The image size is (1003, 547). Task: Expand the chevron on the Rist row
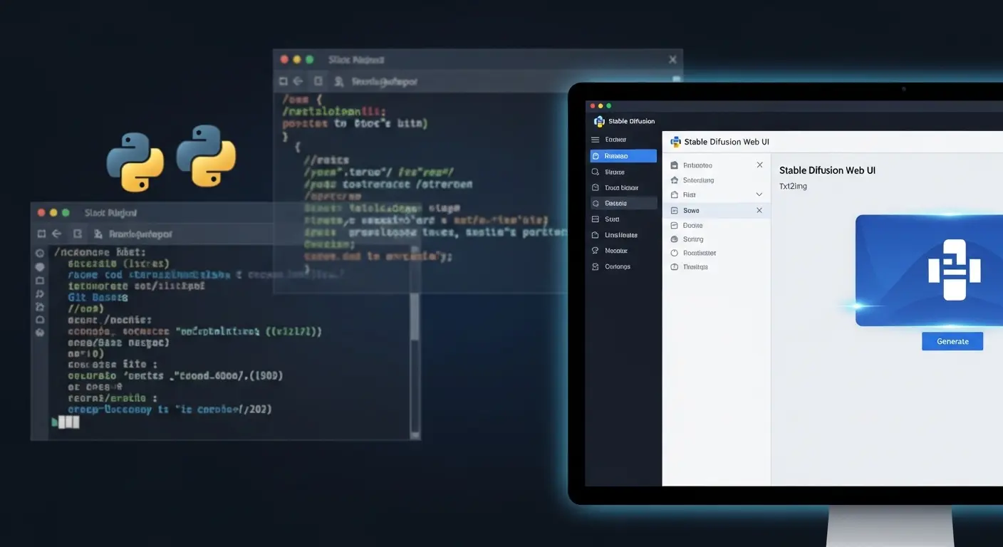[x=759, y=194]
